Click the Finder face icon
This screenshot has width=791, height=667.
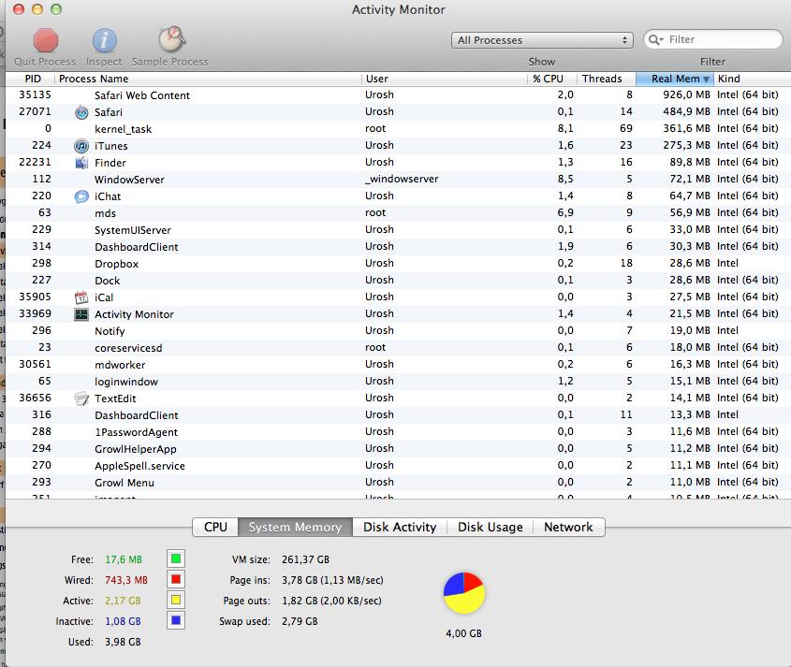tap(81, 163)
